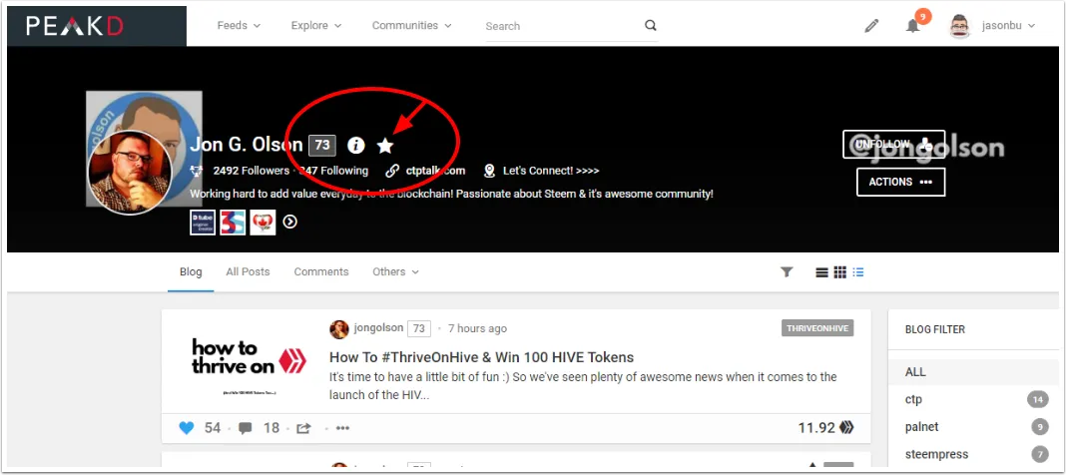Click the chain link icon
Screen dimensions: 1066x475
[392, 171]
